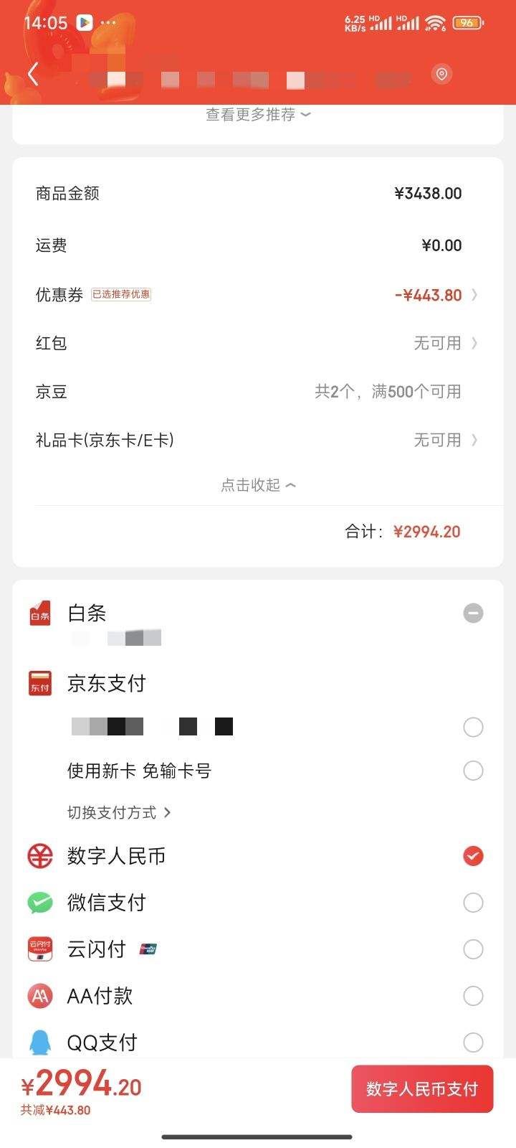516x1148 pixels.
Task: Tap the back arrow in header
Action: click(33, 75)
